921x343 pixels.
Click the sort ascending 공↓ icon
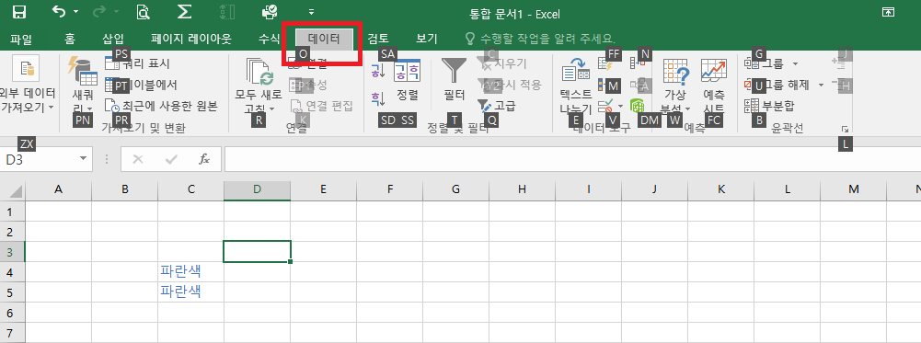(377, 72)
